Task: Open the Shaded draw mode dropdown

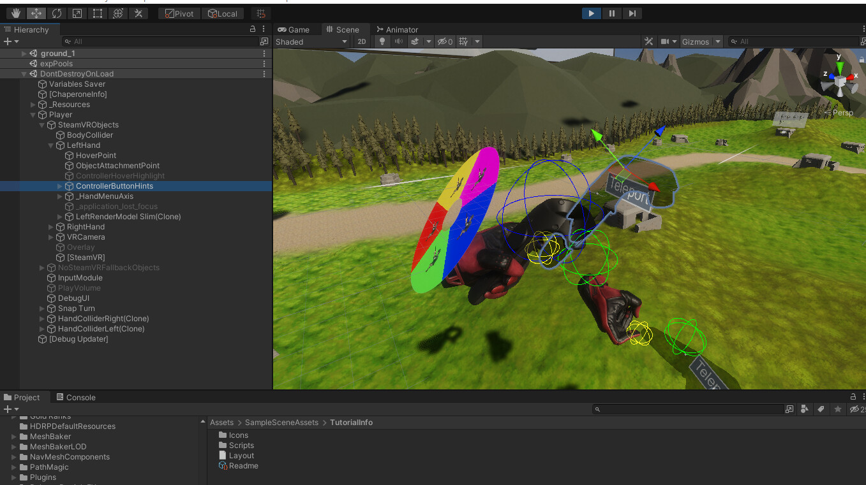Action: point(312,41)
